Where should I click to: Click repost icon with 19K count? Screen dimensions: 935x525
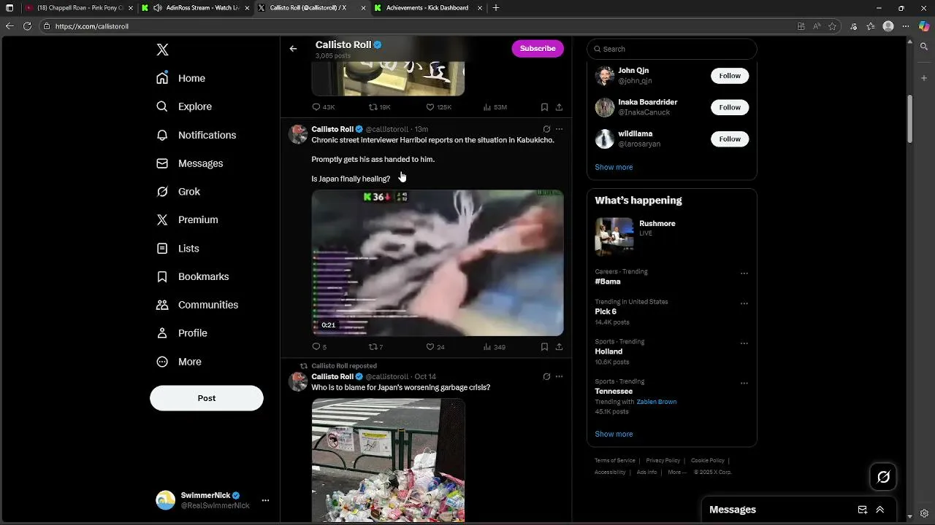pos(373,107)
